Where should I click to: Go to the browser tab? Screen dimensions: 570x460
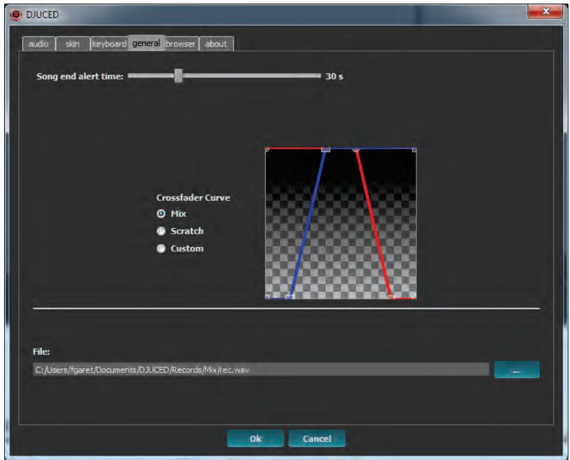180,44
